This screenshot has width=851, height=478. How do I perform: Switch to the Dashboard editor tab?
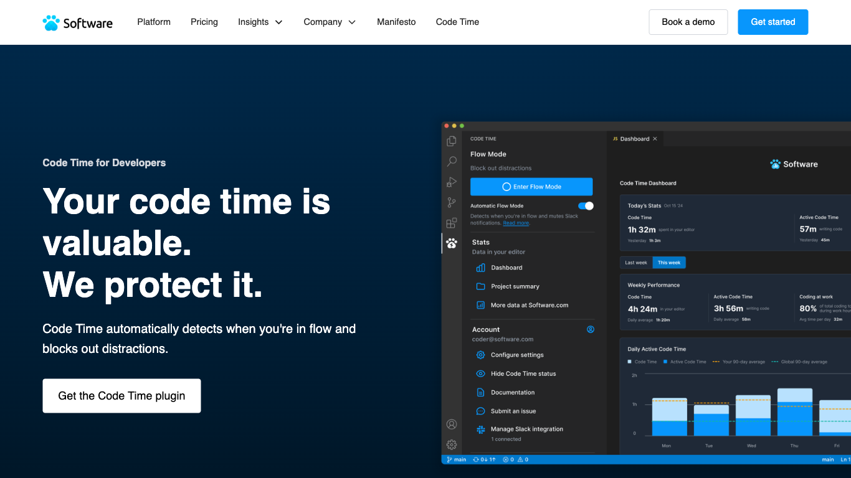pyautogui.click(x=634, y=139)
